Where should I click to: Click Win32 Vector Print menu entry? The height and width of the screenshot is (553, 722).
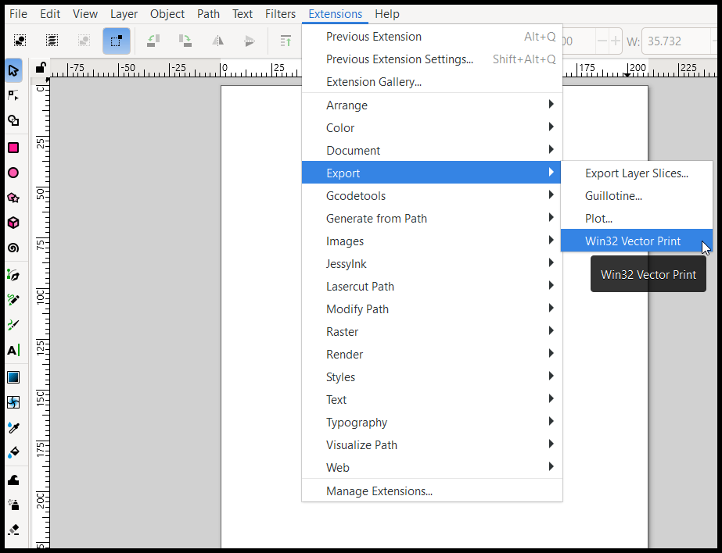632,241
